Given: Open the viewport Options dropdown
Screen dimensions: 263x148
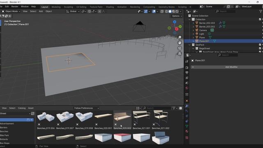Looking at the screenshot, I should tap(177, 16).
